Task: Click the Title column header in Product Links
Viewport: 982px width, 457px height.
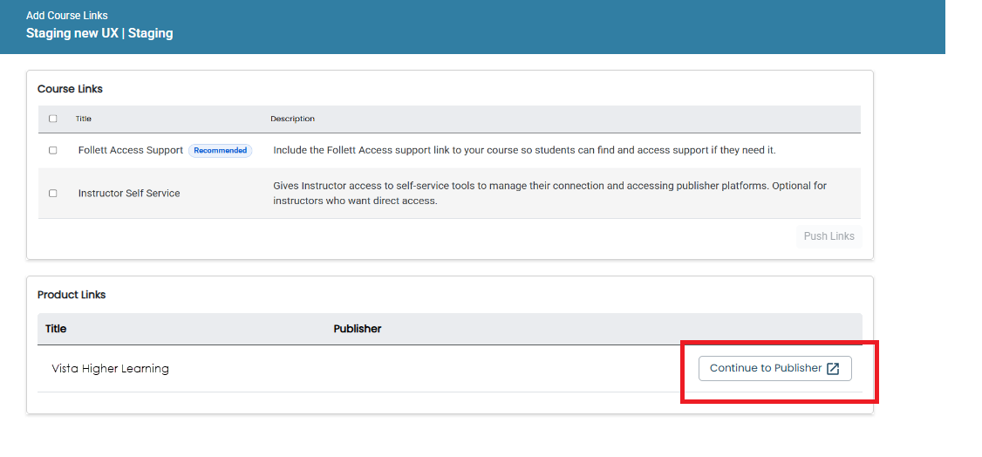Action: [56, 329]
